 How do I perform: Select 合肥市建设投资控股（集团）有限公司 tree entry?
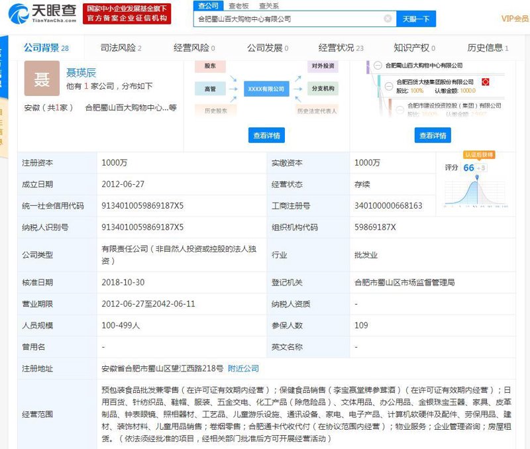pyautogui.click(x=454, y=106)
